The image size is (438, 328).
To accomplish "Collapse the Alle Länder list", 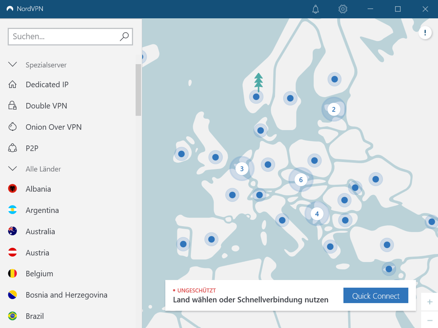I will tap(12, 169).
